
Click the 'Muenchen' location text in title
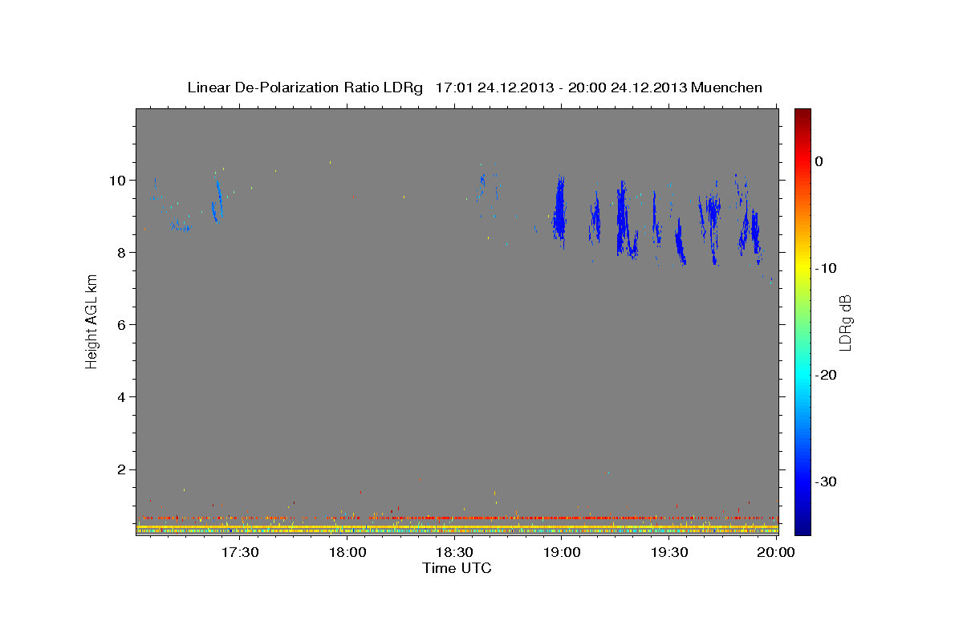click(x=728, y=87)
